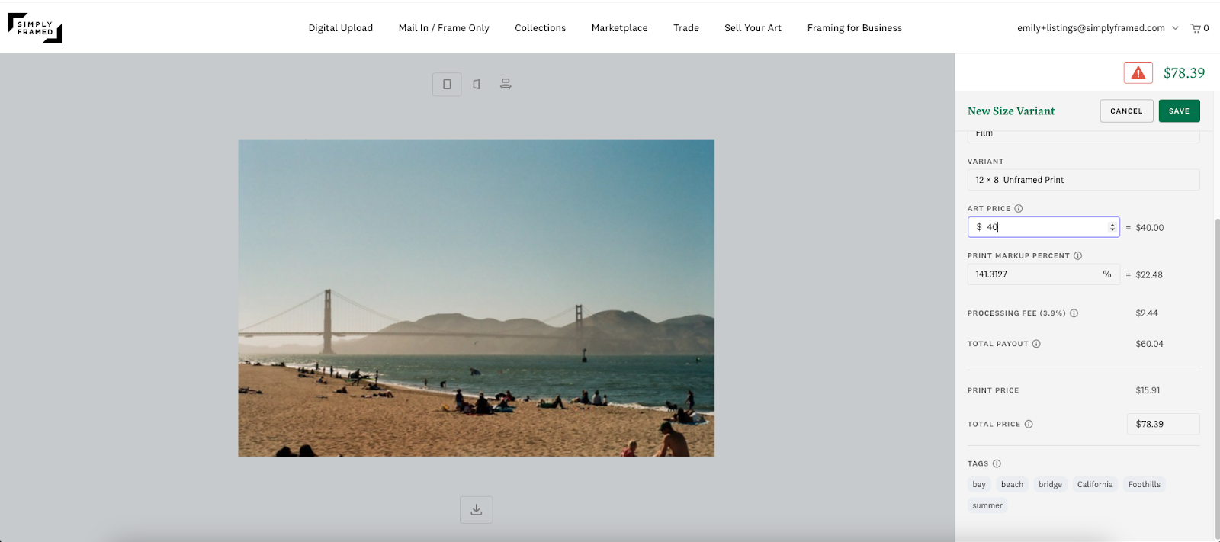Screen dimensions: 1220x542
Task: Show info about Art Price
Action: pos(1019,209)
